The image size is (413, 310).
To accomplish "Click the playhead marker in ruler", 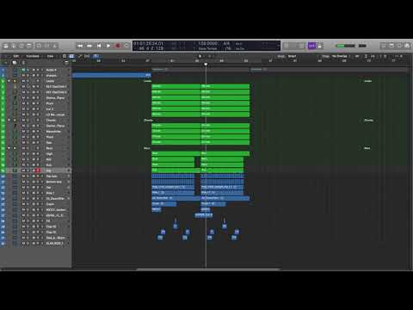I will (206, 65).
